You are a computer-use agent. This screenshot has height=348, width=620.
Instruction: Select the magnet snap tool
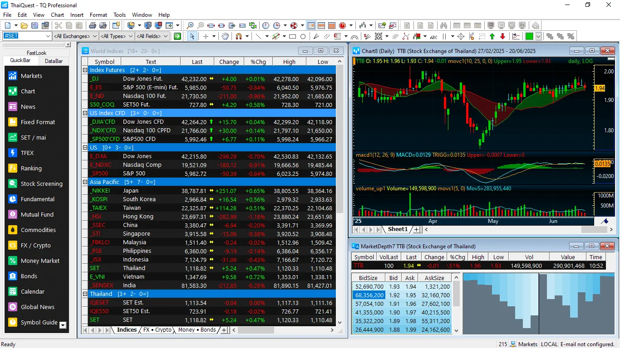coord(238,36)
